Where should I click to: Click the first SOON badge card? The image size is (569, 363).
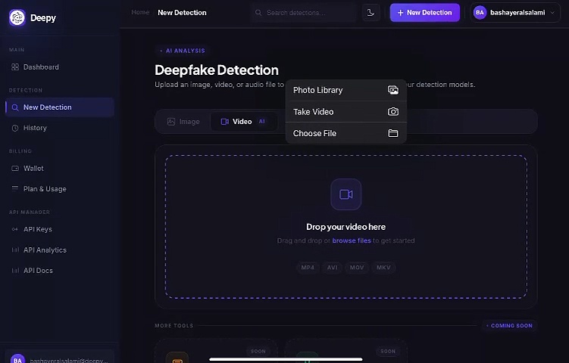258,351
